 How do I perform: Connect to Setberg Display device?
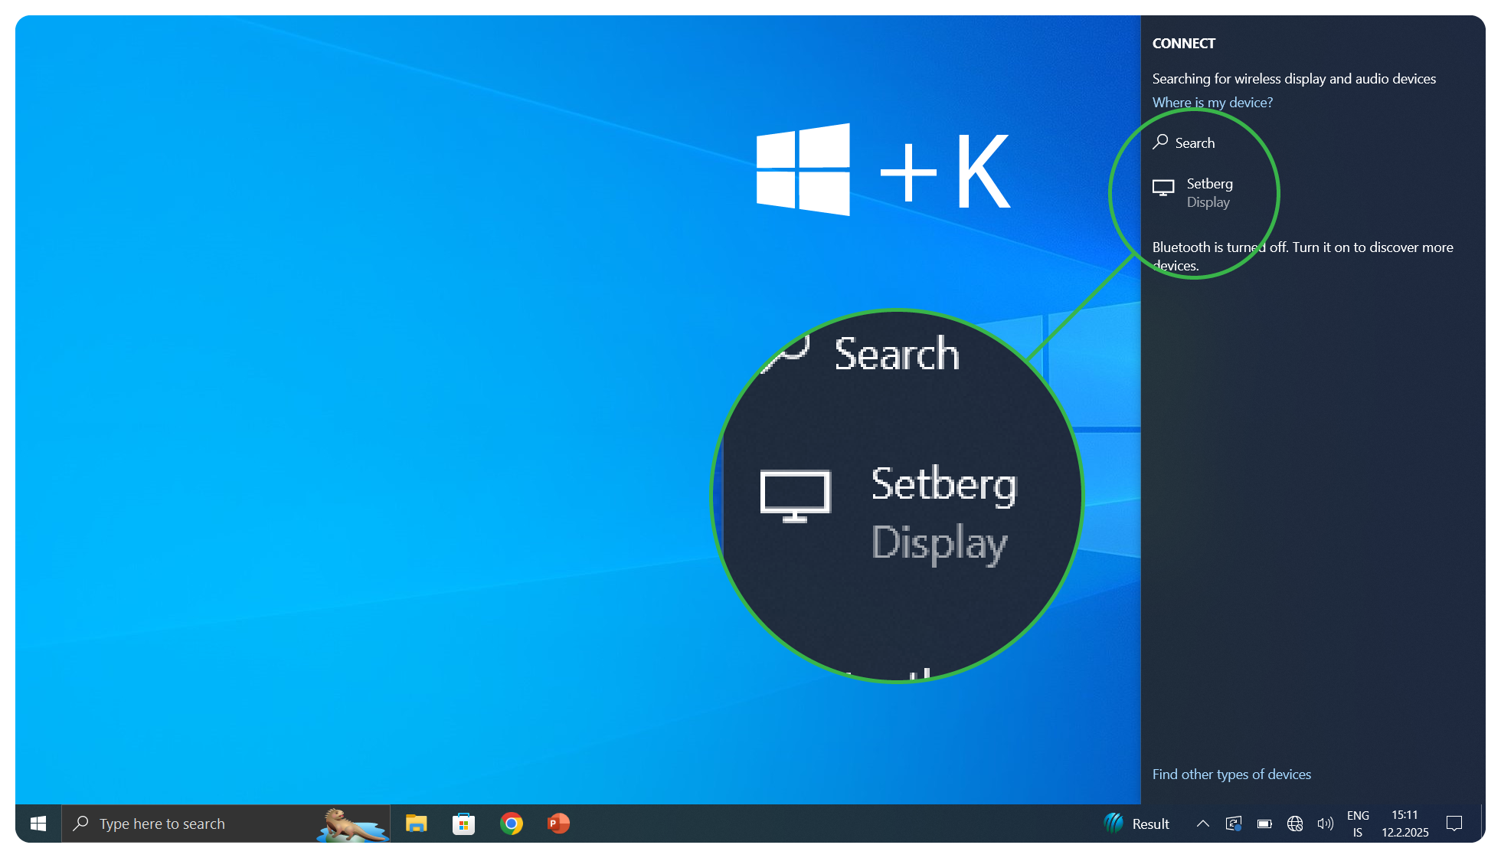click(x=1313, y=193)
